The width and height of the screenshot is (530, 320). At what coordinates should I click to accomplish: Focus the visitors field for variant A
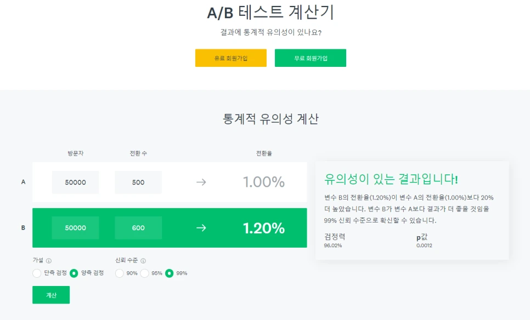75,182
